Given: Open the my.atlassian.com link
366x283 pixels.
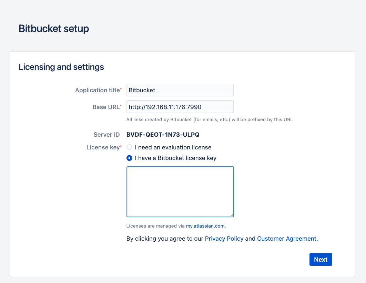Looking at the screenshot, I should pyautogui.click(x=205, y=226).
